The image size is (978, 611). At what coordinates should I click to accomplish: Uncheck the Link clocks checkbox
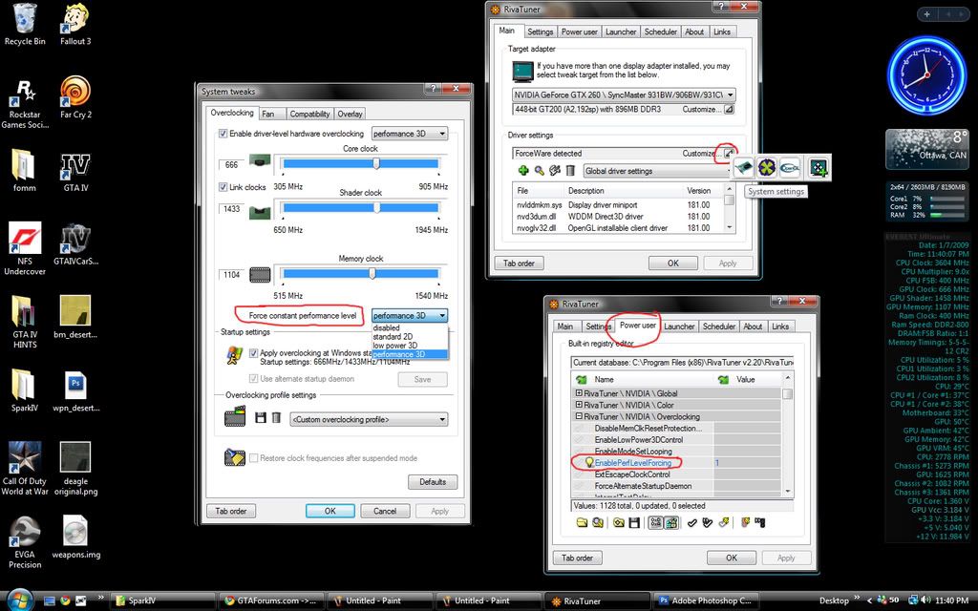tap(224, 187)
